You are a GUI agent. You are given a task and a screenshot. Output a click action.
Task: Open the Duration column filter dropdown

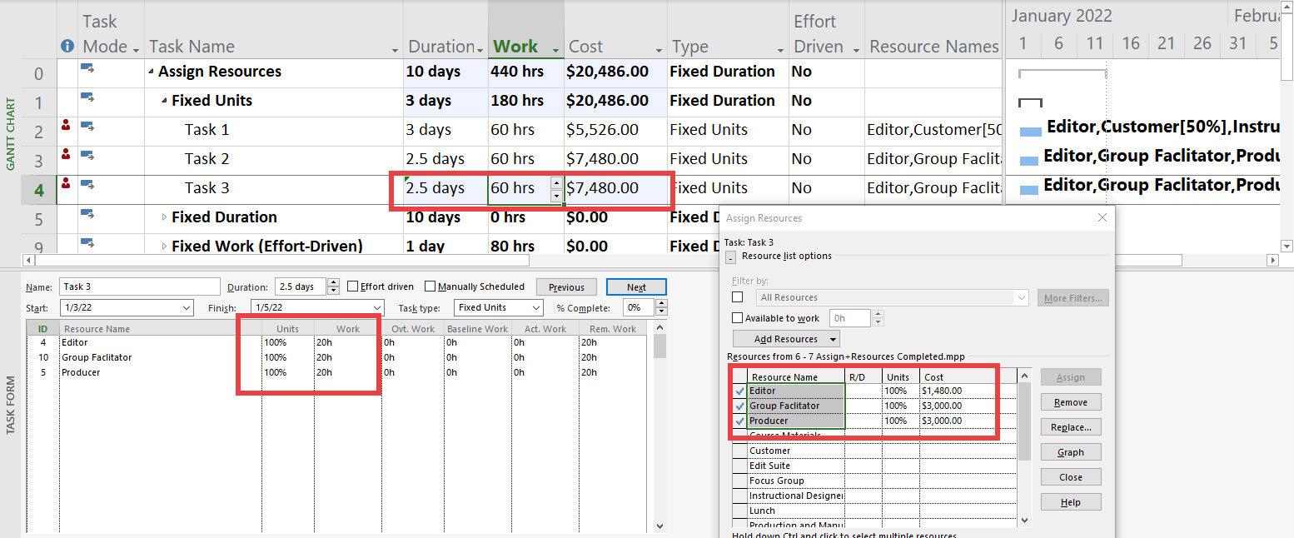click(x=480, y=50)
